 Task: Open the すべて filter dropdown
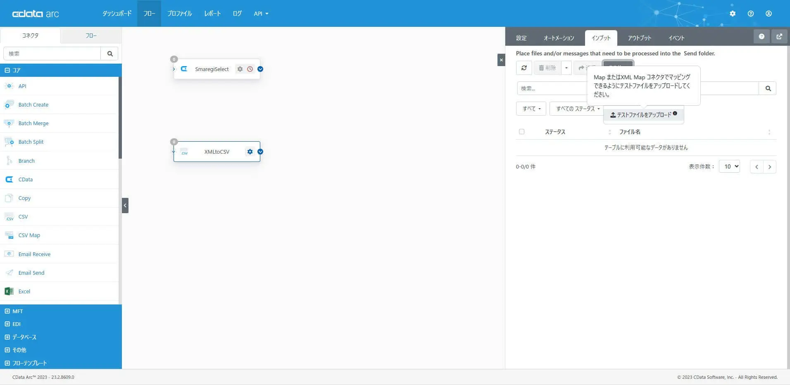(x=531, y=109)
